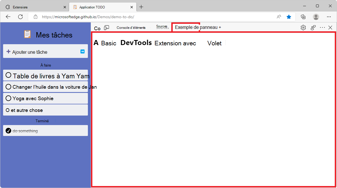
Task: Click the browser profile avatar
Action: coord(316,17)
